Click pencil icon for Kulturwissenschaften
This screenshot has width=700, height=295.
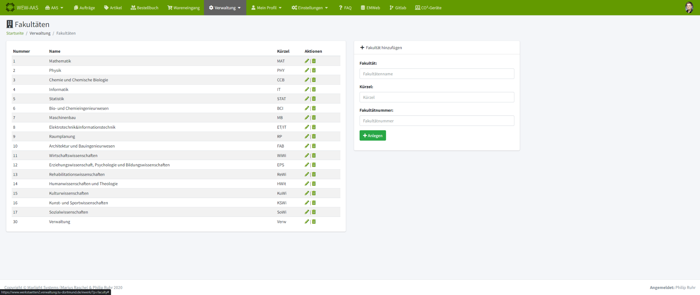pyautogui.click(x=307, y=193)
